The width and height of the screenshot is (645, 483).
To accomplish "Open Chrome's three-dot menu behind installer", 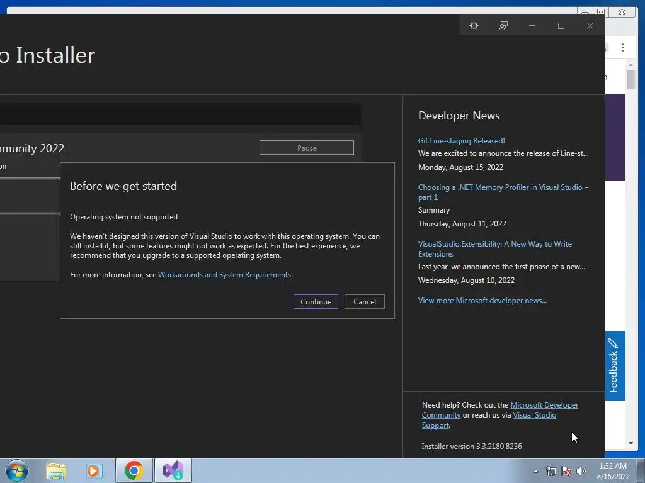I will (x=622, y=48).
